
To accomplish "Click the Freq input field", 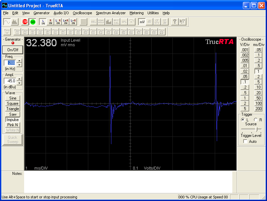I will [10, 63].
